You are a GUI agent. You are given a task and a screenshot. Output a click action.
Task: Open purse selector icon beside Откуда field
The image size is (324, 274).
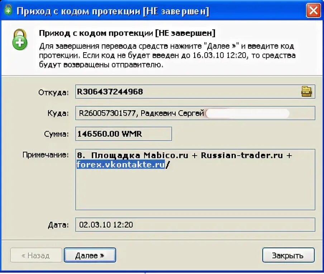(306, 92)
